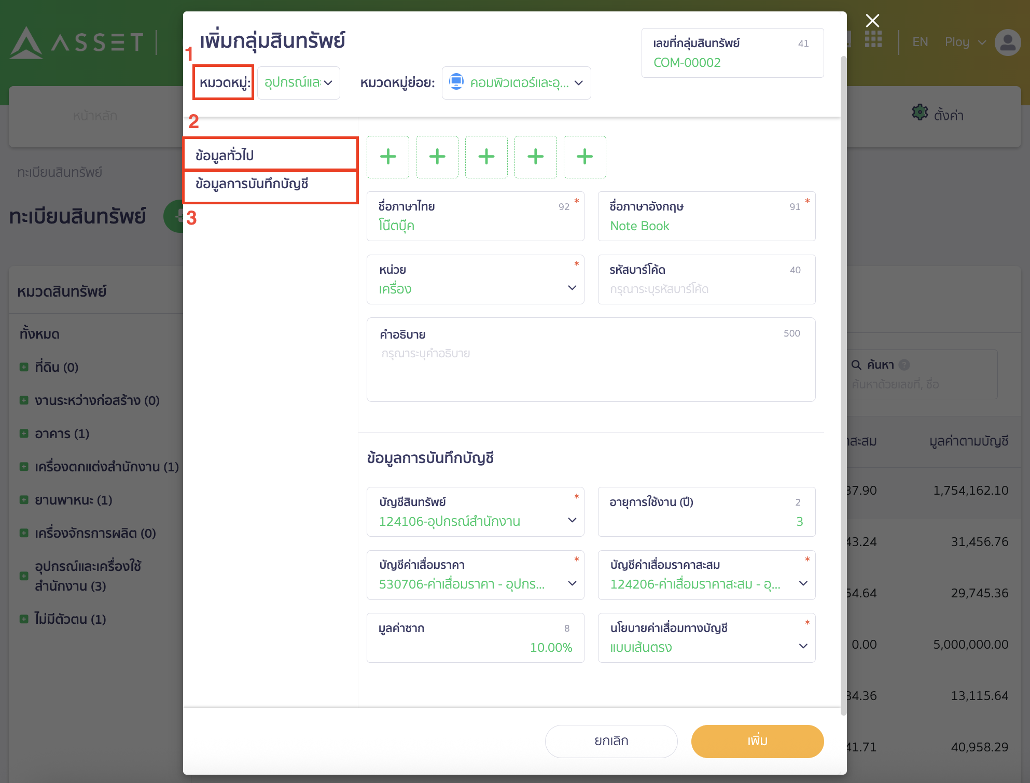
Task: Click the first add-image plus box
Action: 388,157
